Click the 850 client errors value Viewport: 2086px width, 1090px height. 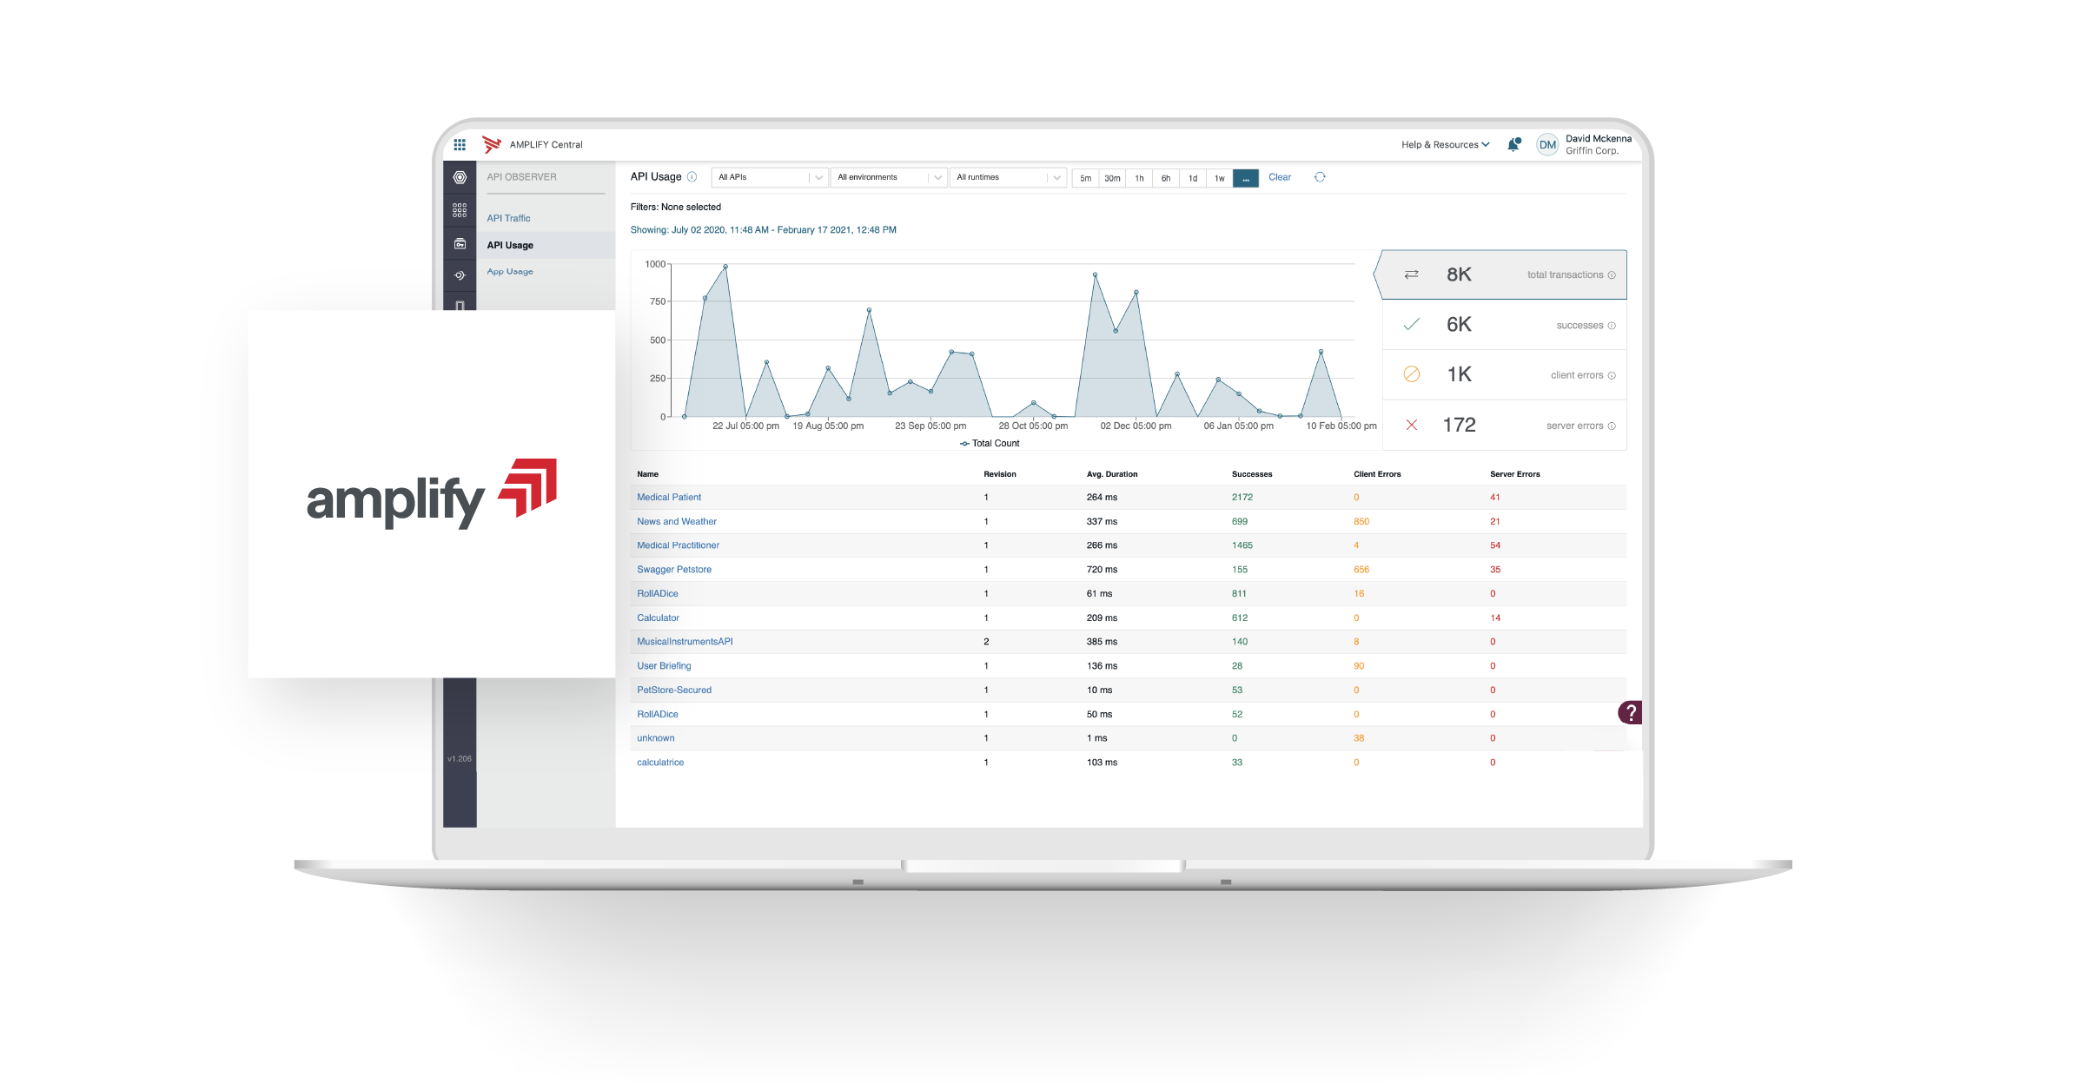[1361, 521]
